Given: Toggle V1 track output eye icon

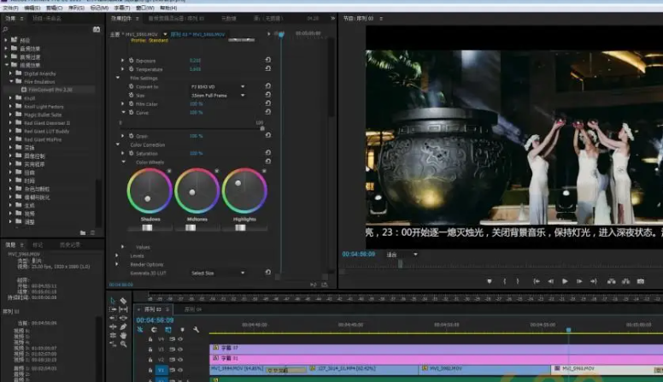Looking at the screenshot, I should (179, 370).
